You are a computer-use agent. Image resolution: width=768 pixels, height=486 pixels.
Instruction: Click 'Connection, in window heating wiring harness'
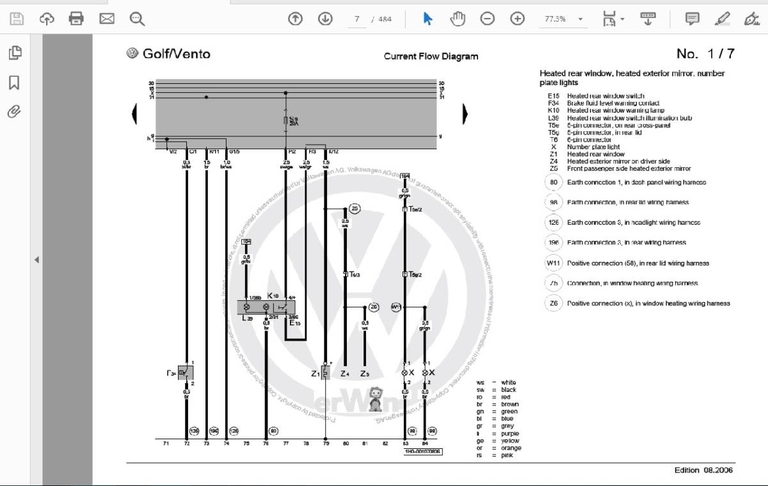pos(632,283)
